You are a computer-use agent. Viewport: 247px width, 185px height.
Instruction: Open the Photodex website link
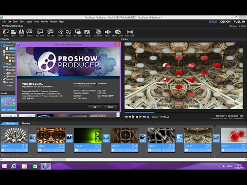[82, 86]
